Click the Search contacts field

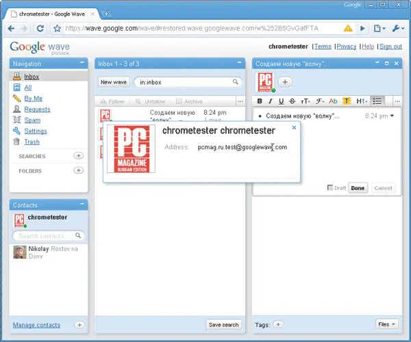tap(49, 236)
